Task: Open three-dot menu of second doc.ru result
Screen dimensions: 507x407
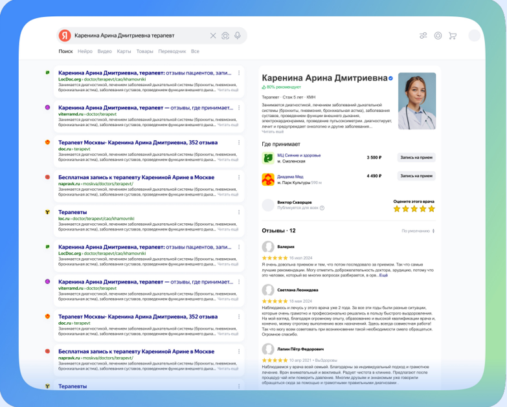Action: click(239, 316)
